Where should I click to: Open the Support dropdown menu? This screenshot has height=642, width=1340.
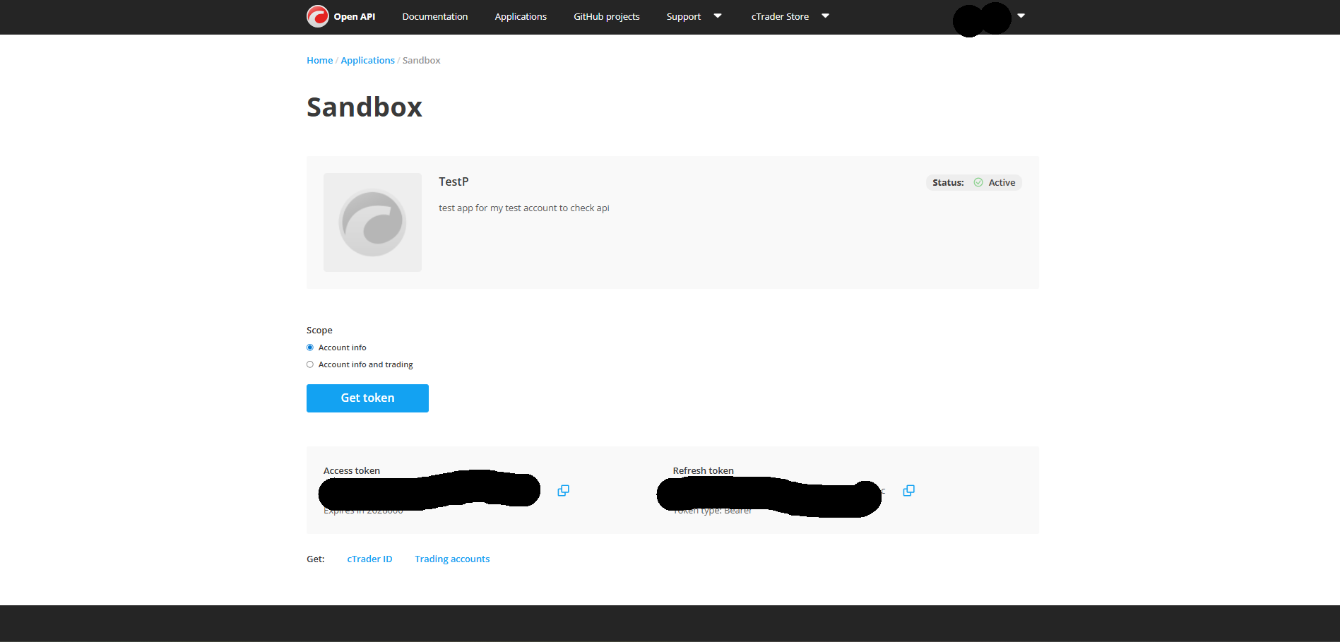coord(694,16)
